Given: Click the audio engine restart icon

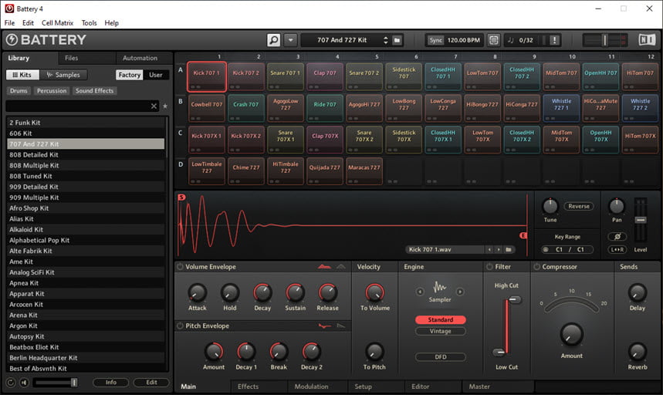Looking at the screenshot, I should click(493, 40).
